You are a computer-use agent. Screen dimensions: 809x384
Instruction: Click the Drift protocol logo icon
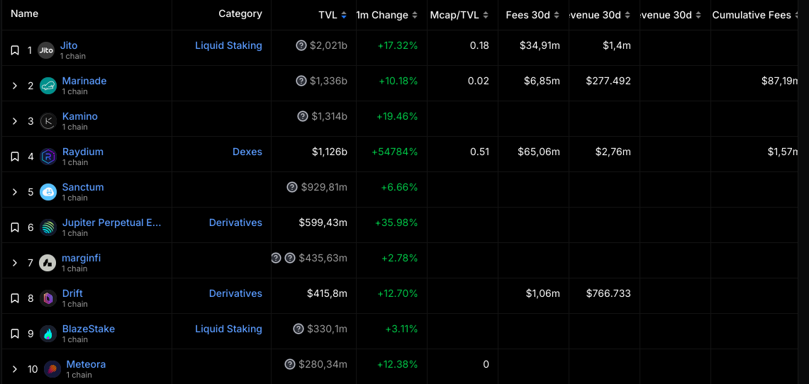click(x=48, y=298)
